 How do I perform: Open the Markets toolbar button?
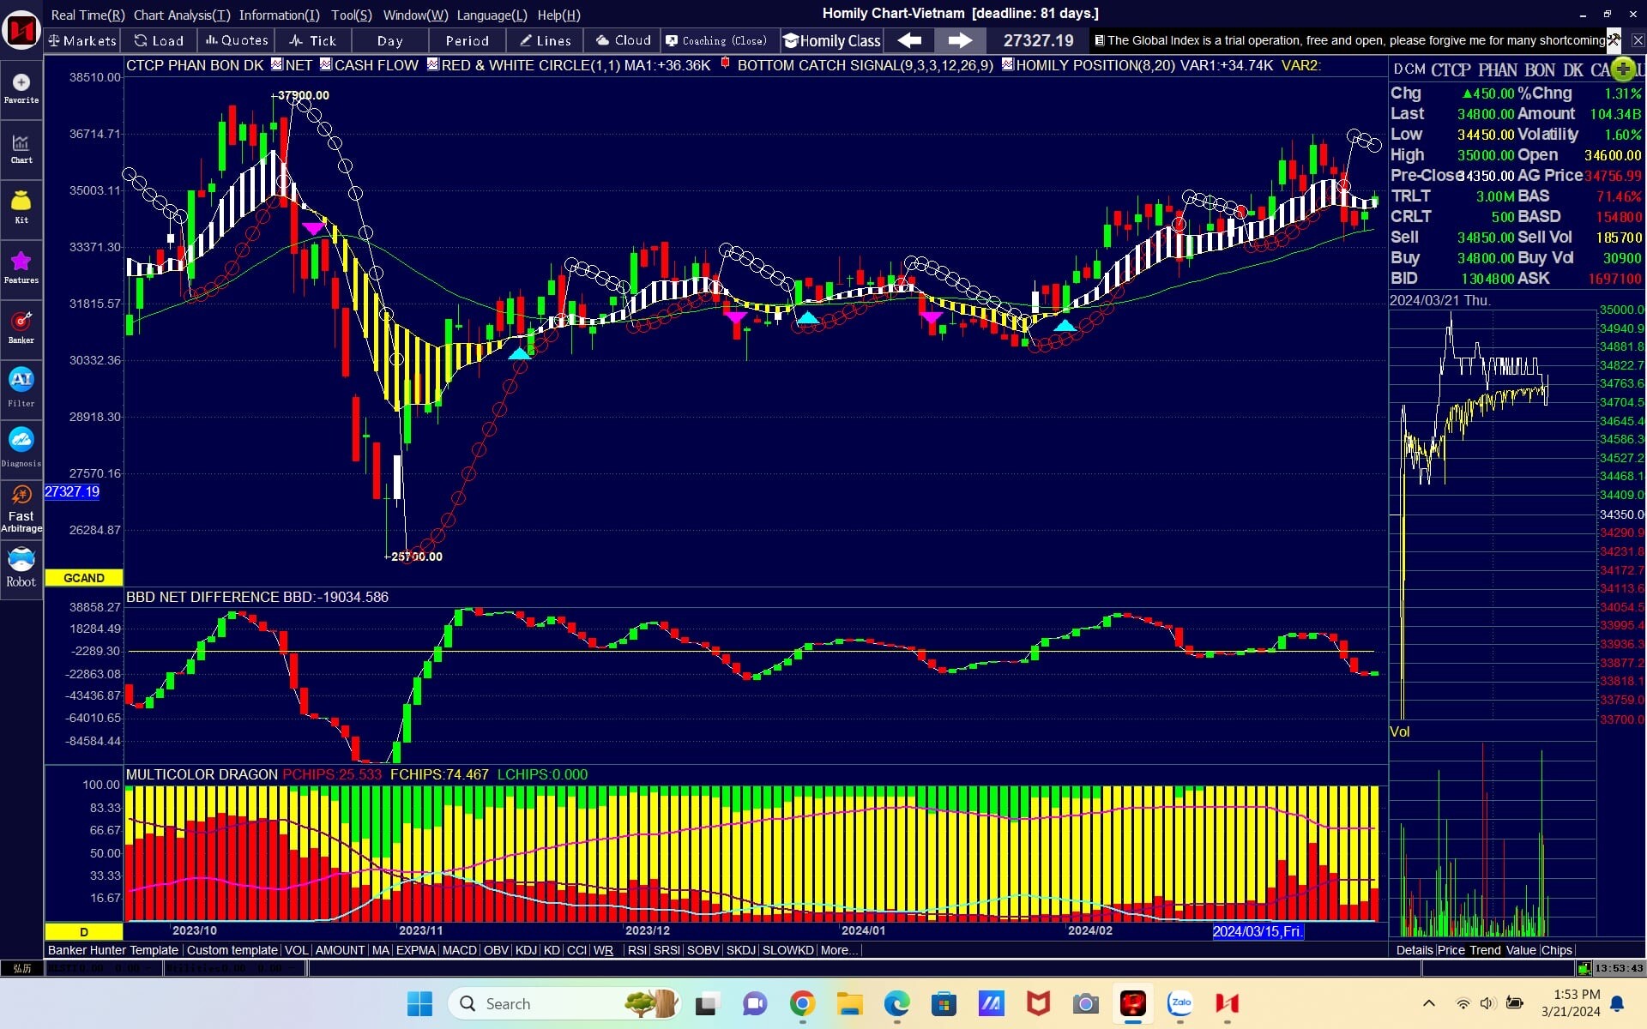83,40
